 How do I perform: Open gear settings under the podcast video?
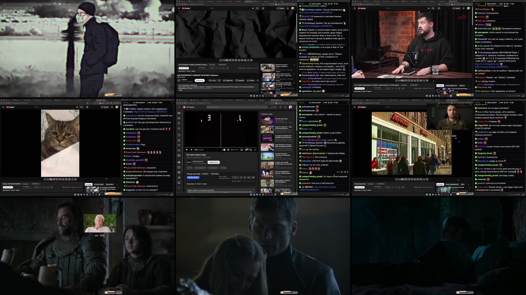tap(427, 80)
